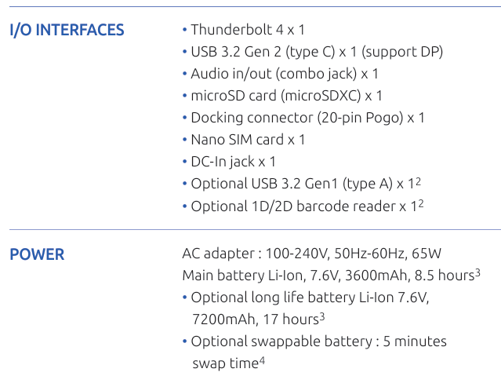Select the Audio in/out combo jack line
501x376 pixels.
coord(284,74)
